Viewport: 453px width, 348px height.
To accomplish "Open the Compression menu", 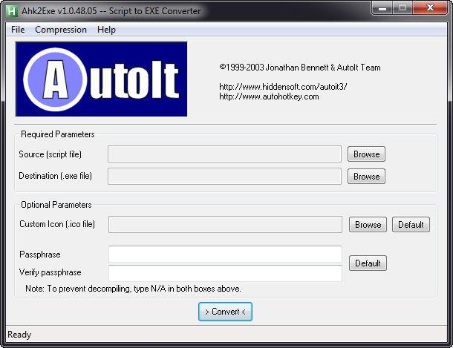I will coord(61,30).
